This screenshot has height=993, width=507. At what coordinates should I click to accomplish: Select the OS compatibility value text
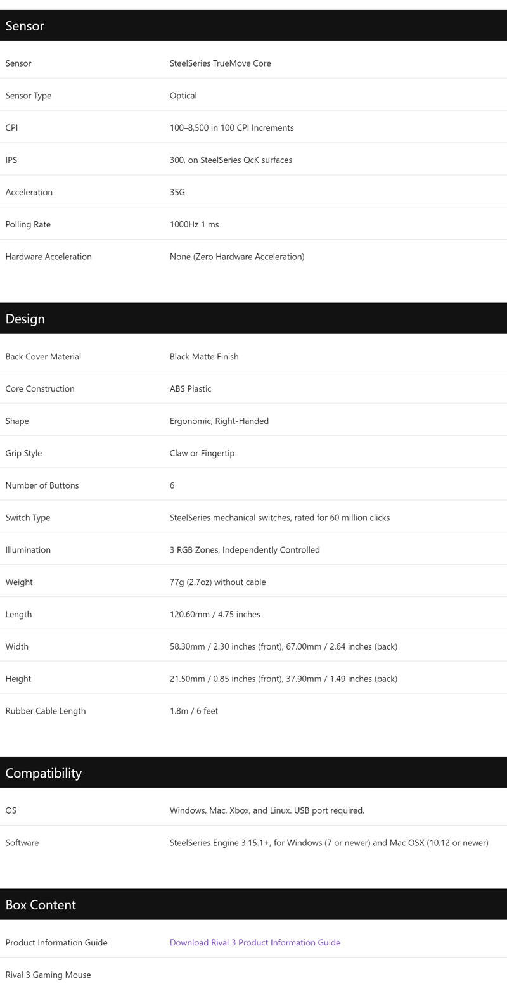click(267, 810)
